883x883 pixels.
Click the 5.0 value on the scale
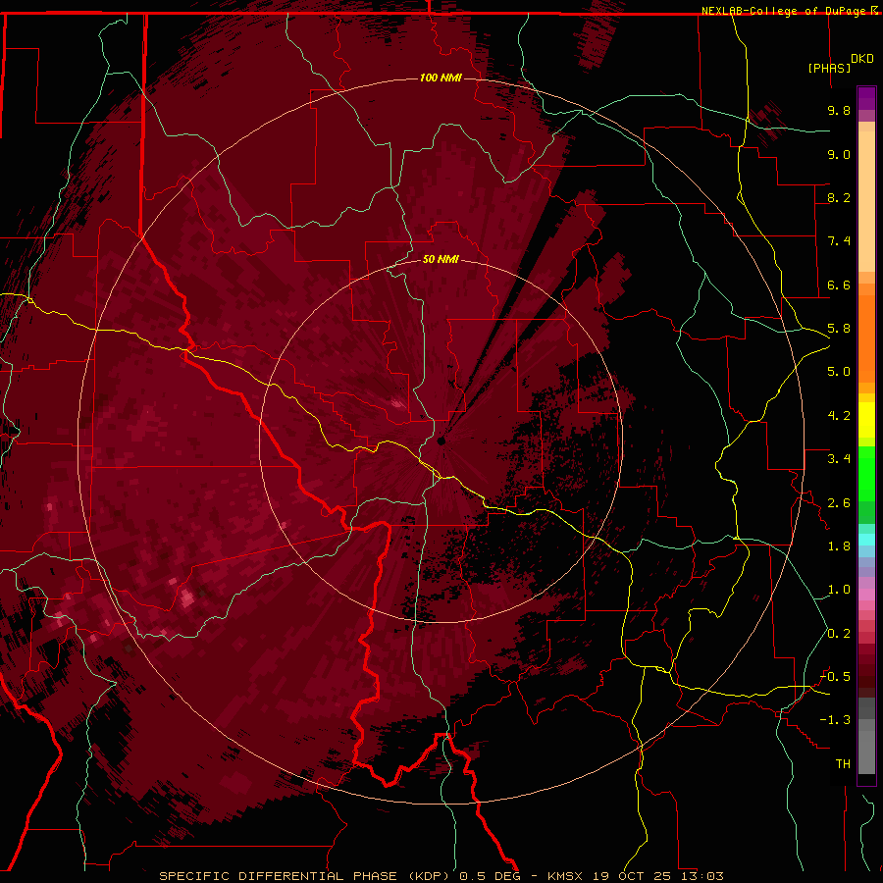pos(839,372)
